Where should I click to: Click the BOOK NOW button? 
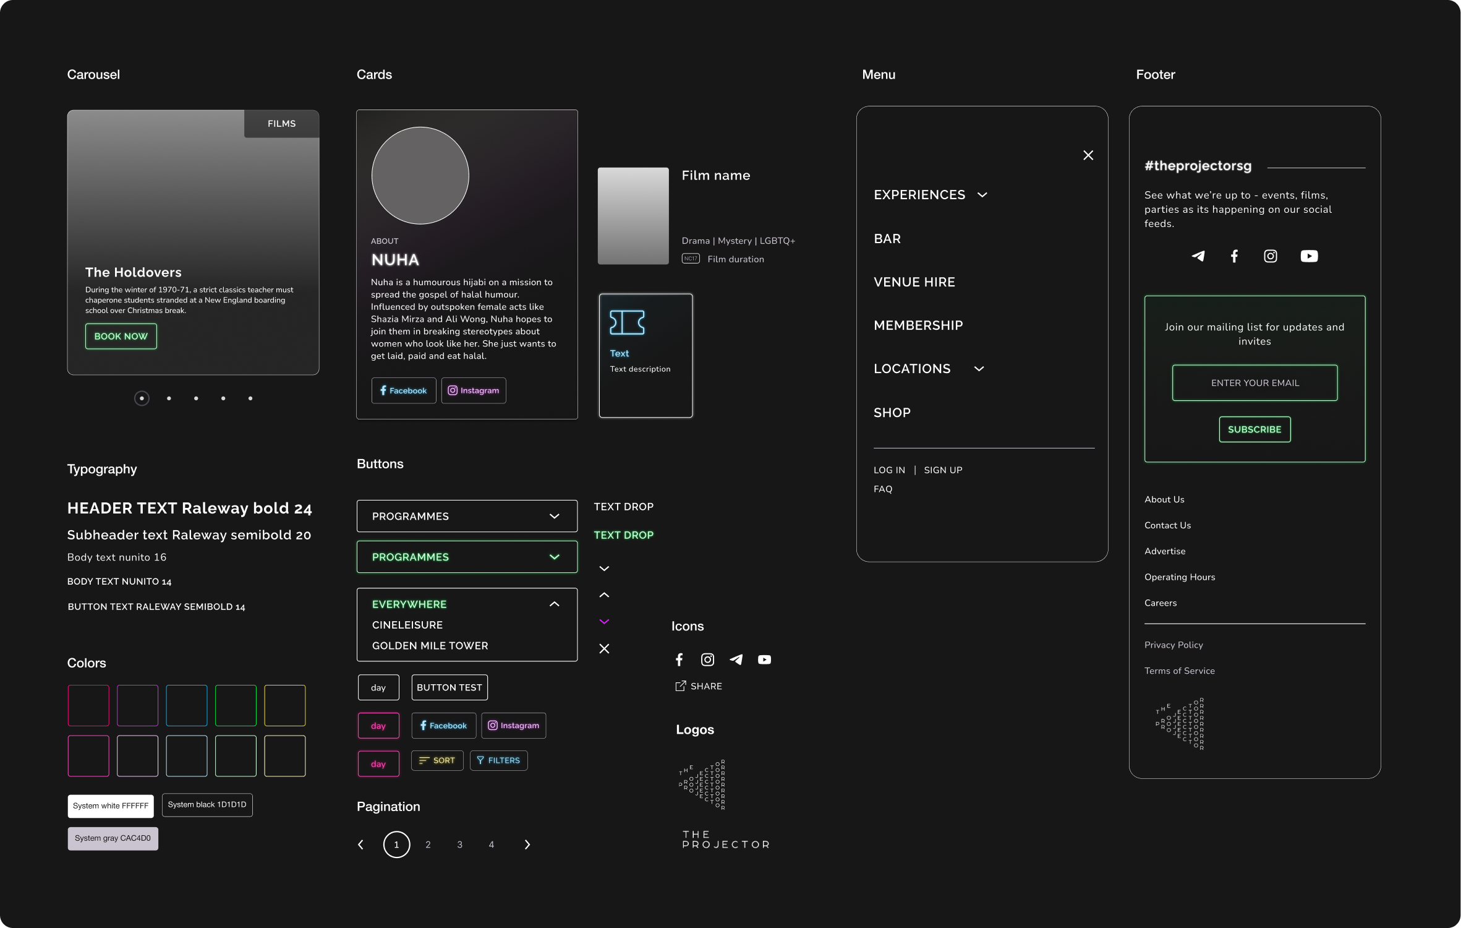tap(121, 337)
